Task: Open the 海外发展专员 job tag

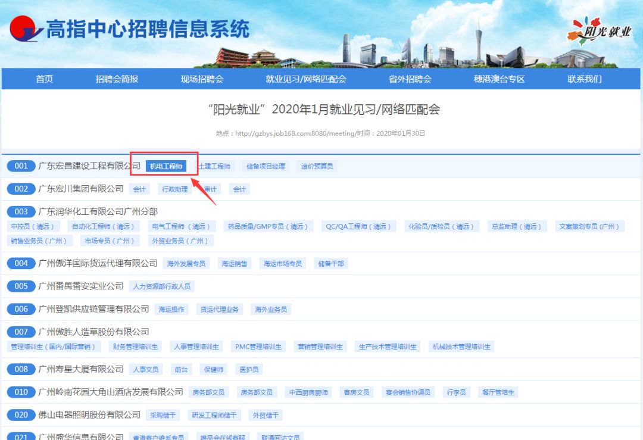Action: click(186, 264)
